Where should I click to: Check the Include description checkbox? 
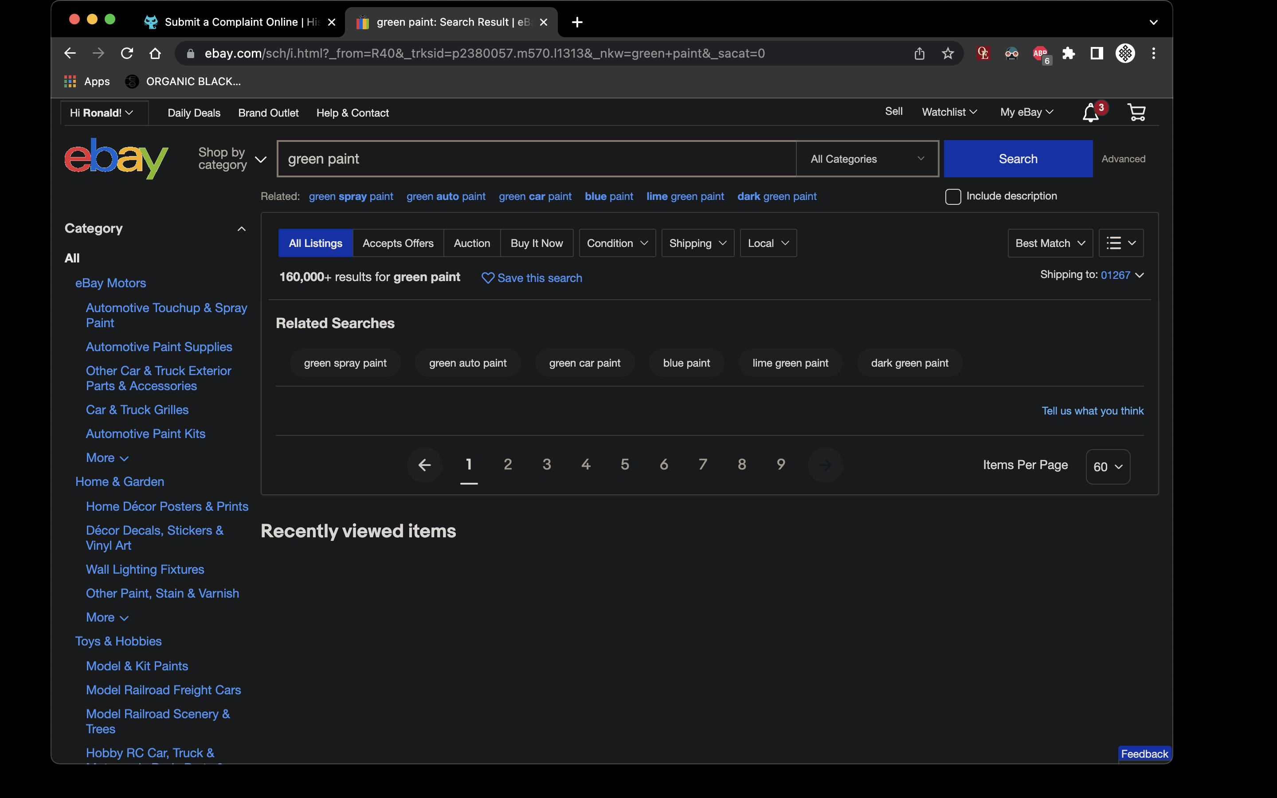tap(952, 196)
